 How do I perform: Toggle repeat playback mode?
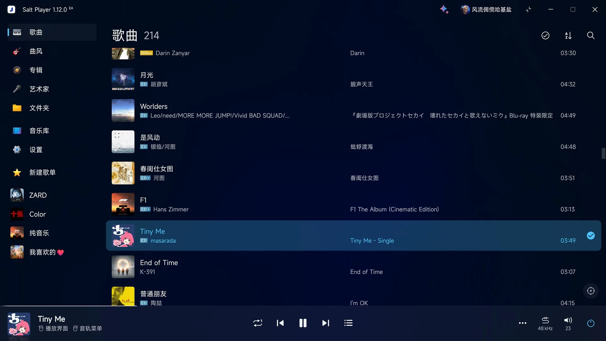click(258, 323)
